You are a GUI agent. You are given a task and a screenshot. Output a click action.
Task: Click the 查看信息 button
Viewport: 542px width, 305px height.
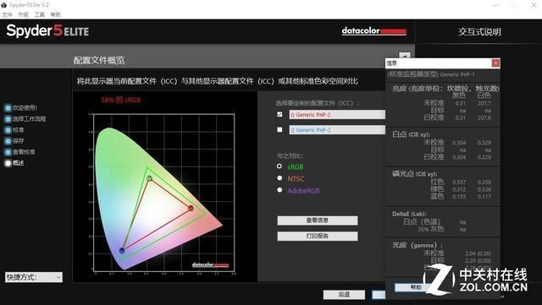318,221
